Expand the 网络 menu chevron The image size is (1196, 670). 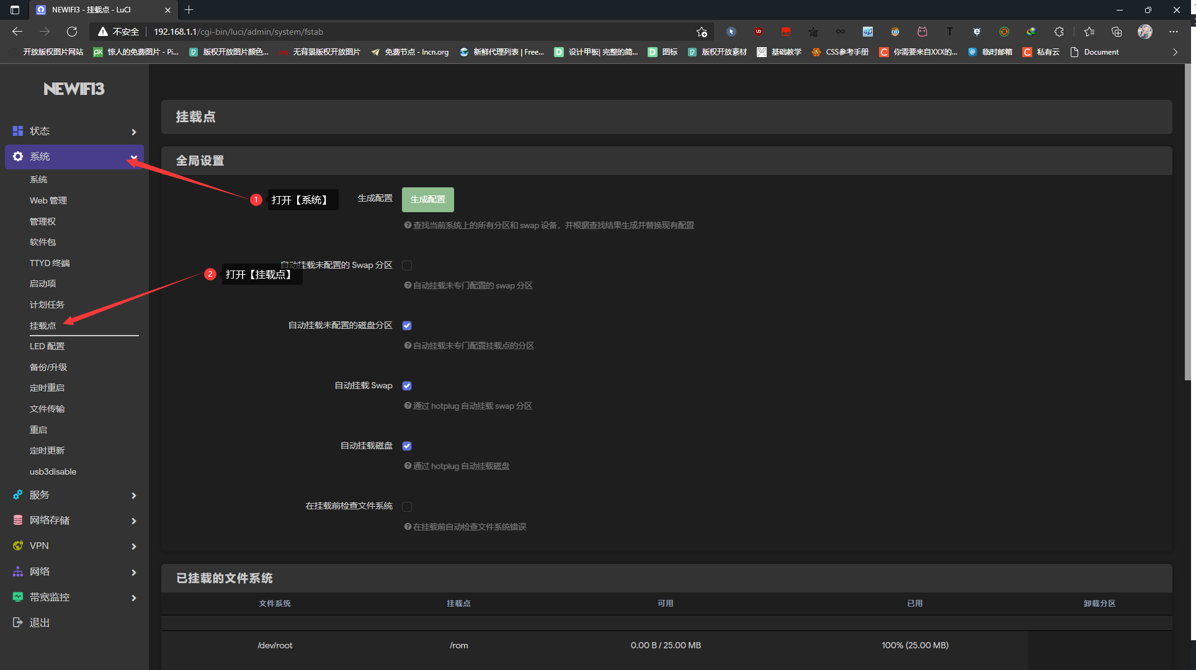coord(133,572)
